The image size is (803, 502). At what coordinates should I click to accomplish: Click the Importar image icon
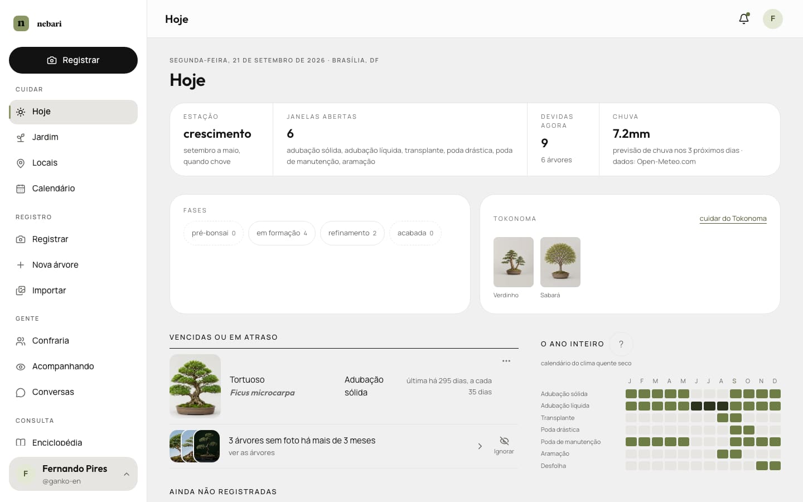[21, 291]
